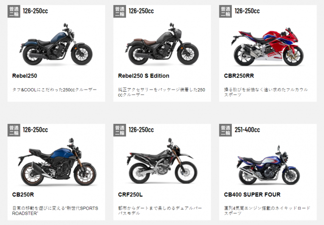324x225 pixels.
Task: Click the CB400 SUPER FOUR title
Action: tap(252, 195)
